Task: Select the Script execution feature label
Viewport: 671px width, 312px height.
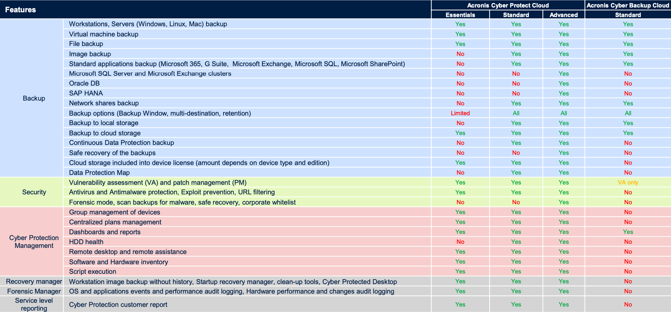Action: point(92,271)
